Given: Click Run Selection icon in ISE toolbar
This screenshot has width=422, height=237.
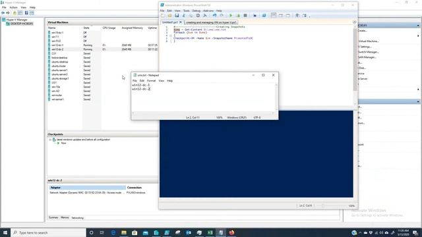Looking at the screenshot, I should coord(238,16).
